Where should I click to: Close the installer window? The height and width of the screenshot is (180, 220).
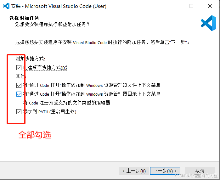click(210, 6)
